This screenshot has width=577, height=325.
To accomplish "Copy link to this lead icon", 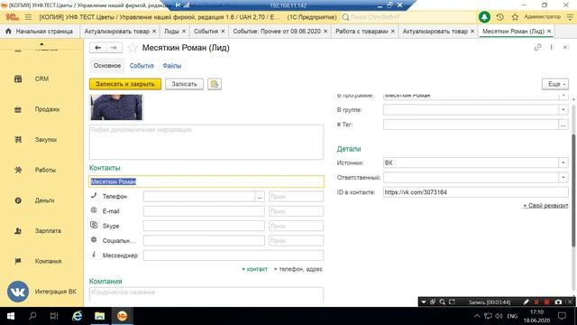I will pyautogui.click(x=537, y=47).
